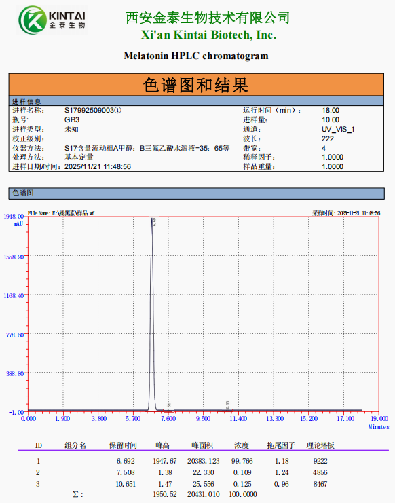The image size is (395, 503).
Task: Click the 进样信息 section header
Action: pyautogui.click(x=196, y=101)
